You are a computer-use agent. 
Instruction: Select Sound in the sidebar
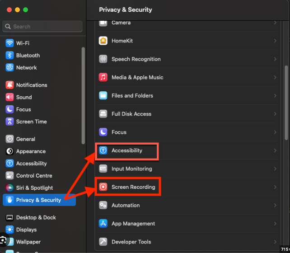[39, 97]
